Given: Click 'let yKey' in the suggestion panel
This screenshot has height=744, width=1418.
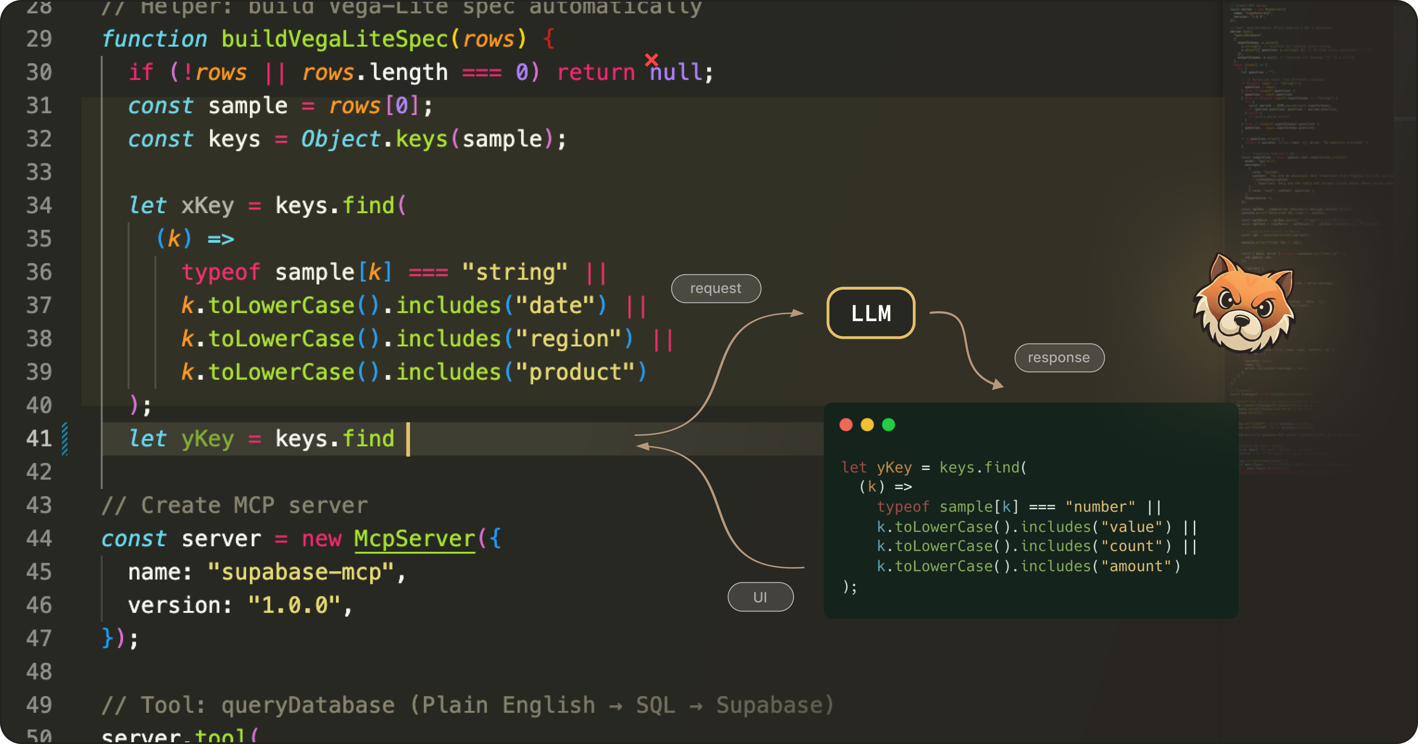Looking at the screenshot, I should click(876, 467).
